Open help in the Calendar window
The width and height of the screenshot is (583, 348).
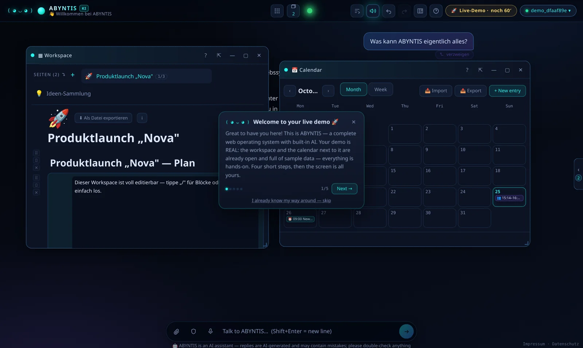pos(467,70)
